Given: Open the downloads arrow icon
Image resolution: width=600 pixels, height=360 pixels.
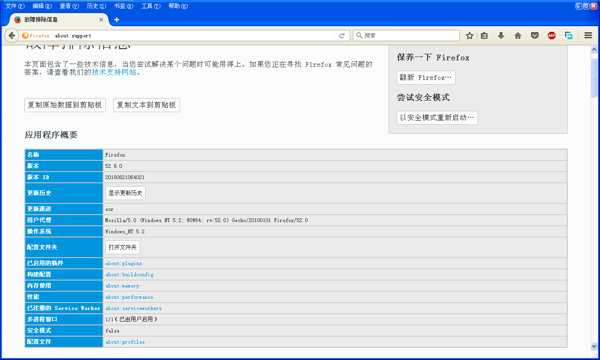Looking at the screenshot, I should [x=501, y=36].
